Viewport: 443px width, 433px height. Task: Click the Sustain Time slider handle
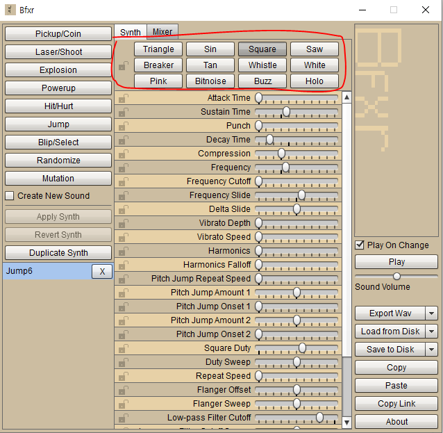coord(286,112)
